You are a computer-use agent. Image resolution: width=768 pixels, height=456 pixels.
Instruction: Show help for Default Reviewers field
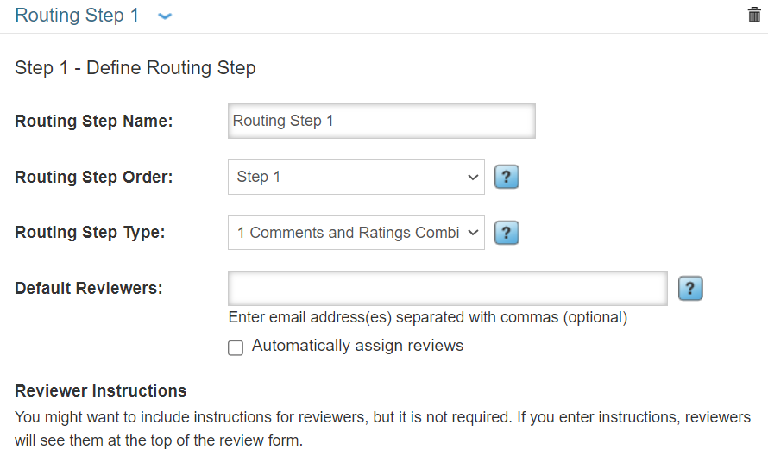(x=690, y=289)
